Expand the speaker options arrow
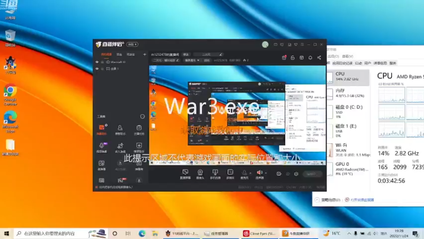The width and height of the screenshot is (424, 239). (x=266, y=173)
